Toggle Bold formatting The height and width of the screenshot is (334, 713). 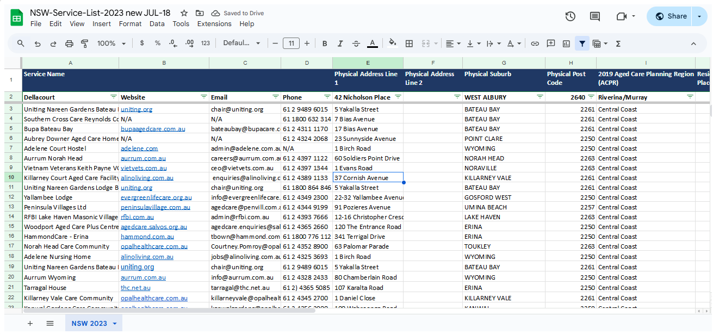325,44
